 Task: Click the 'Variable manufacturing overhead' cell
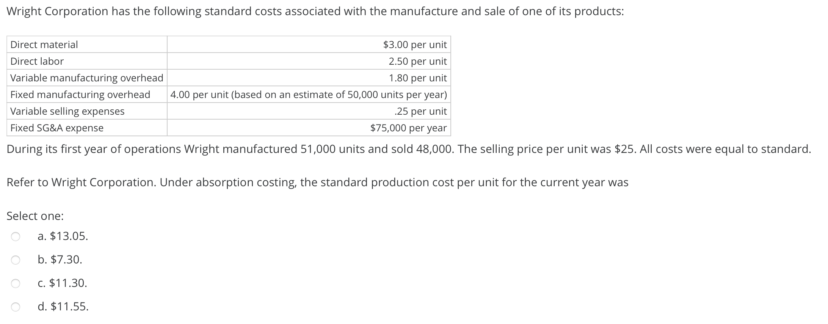[x=87, y=78]
